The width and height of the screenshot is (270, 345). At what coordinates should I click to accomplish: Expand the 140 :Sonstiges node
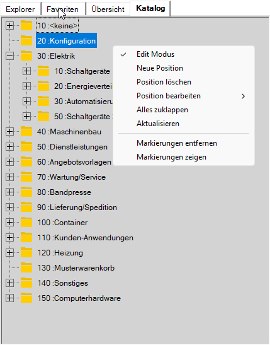pyautogui.click(x=9, y=283)
